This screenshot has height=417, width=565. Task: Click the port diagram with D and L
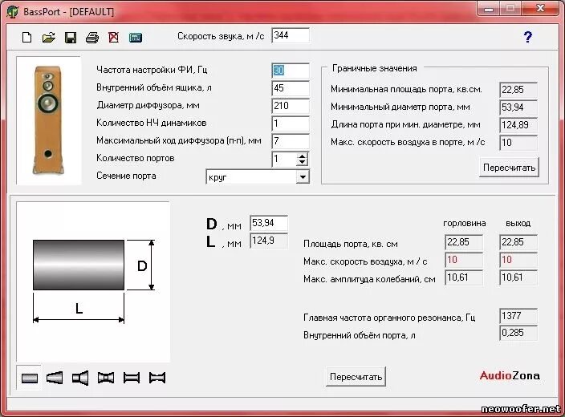click(93, 281)
